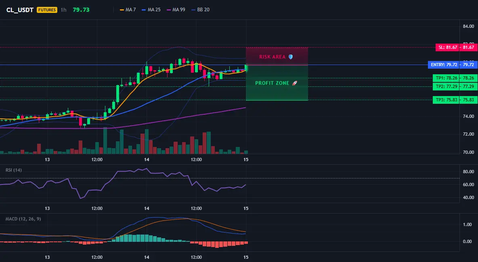Click the 74.00 price axis value
478x262 pixels.
coord(468,116)
